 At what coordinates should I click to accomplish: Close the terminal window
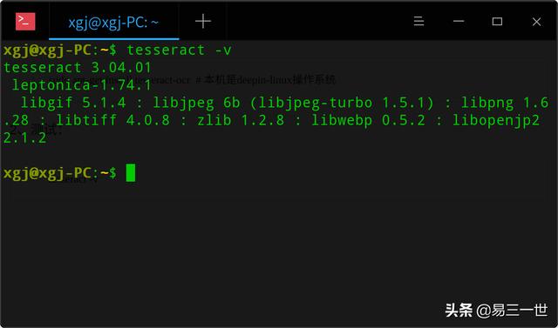point(536,22)
